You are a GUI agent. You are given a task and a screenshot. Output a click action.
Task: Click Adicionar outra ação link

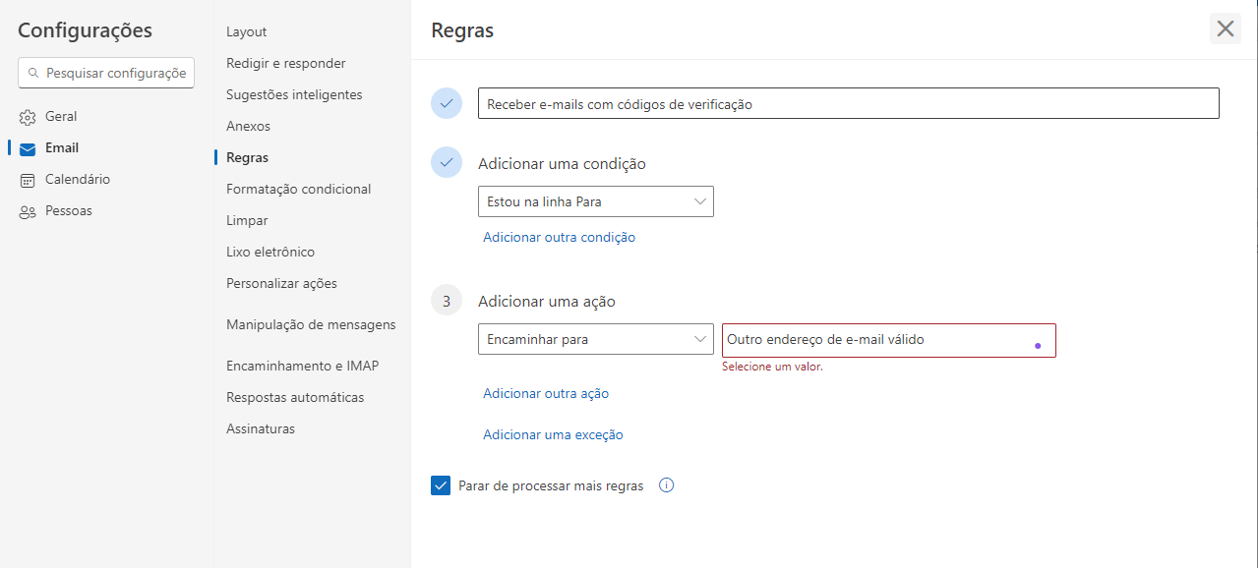[x=546, y=393]
